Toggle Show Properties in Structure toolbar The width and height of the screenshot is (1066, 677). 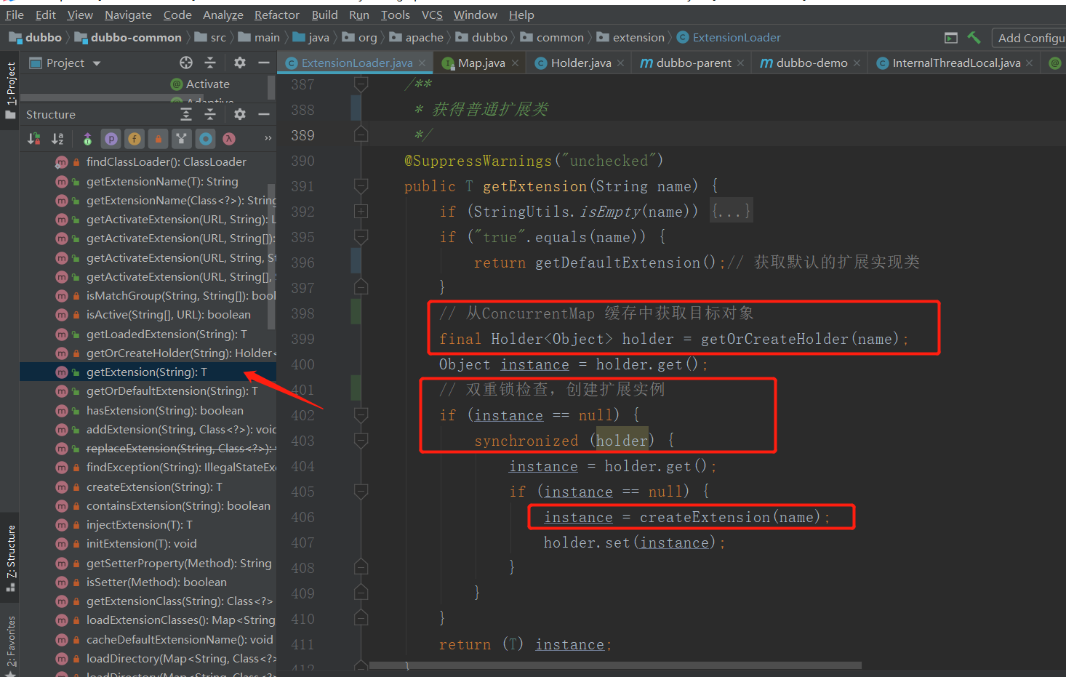[111, 138]
